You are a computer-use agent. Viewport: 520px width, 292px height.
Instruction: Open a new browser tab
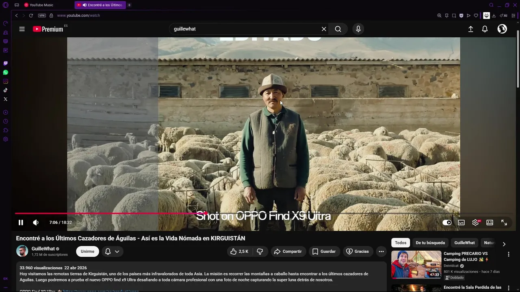(x=129, y=5)
